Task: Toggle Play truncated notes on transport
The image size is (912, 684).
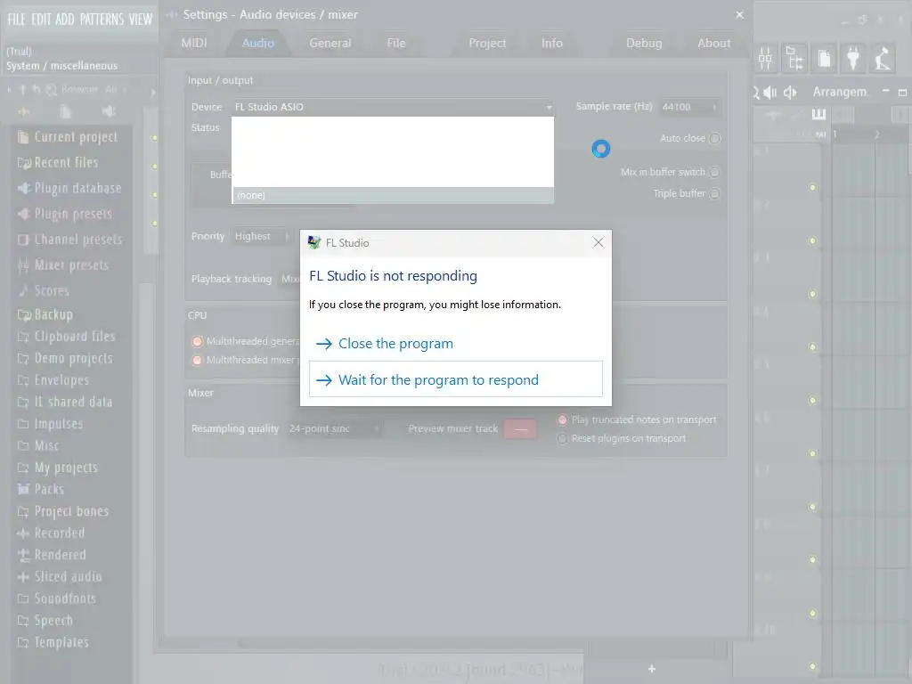Action: click(x=563, y=420)
